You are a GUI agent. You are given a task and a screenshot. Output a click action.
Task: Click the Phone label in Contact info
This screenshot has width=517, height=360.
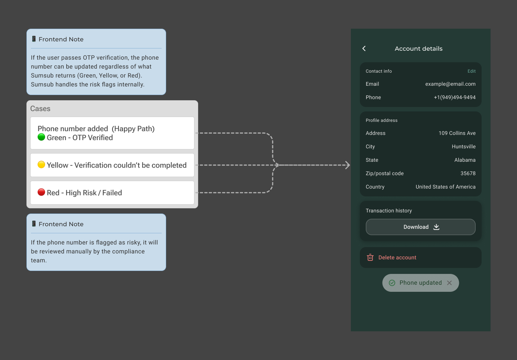373,97
